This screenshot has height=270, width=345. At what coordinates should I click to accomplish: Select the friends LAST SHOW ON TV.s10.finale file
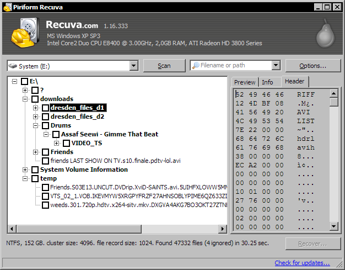pos(116,161)
